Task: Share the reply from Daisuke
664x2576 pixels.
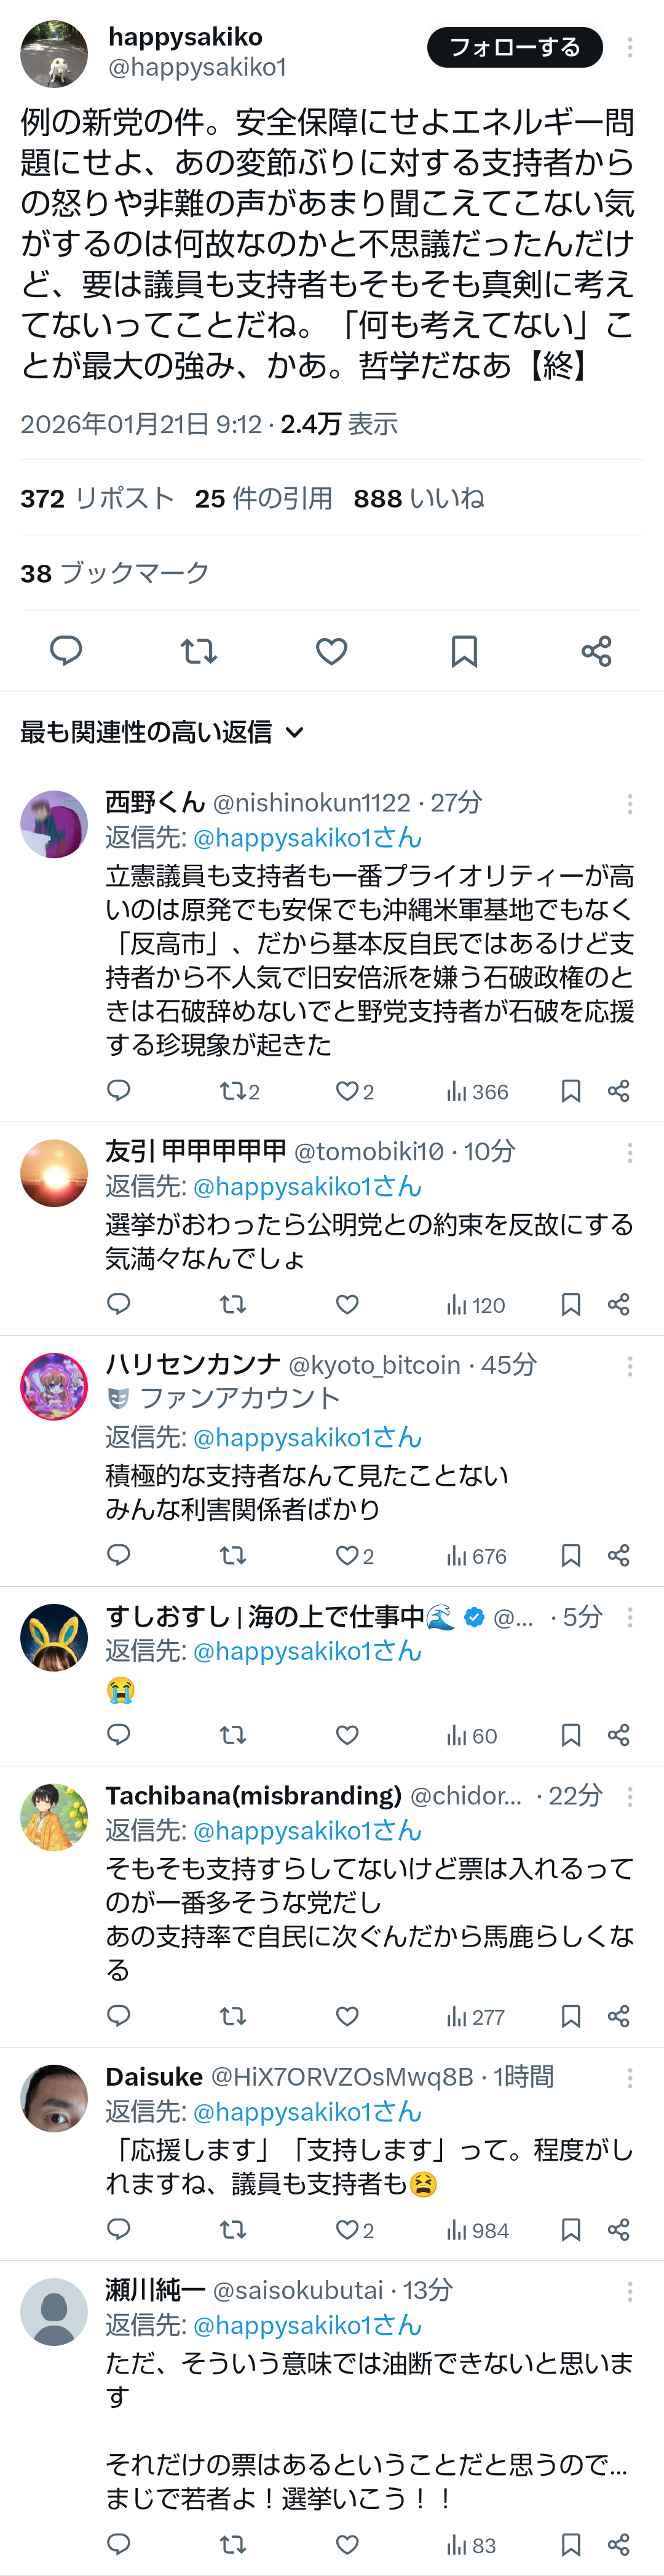Action: (618, 2229)
